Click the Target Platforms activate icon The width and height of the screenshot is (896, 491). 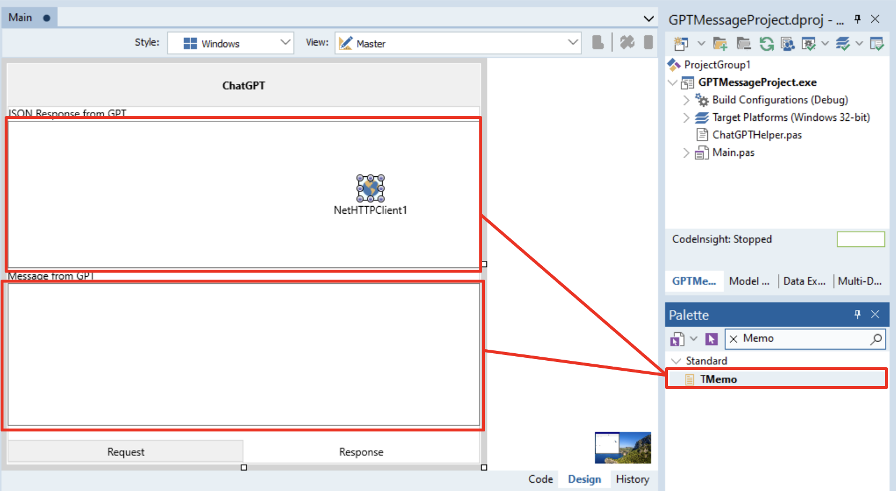tap(843, 43)
